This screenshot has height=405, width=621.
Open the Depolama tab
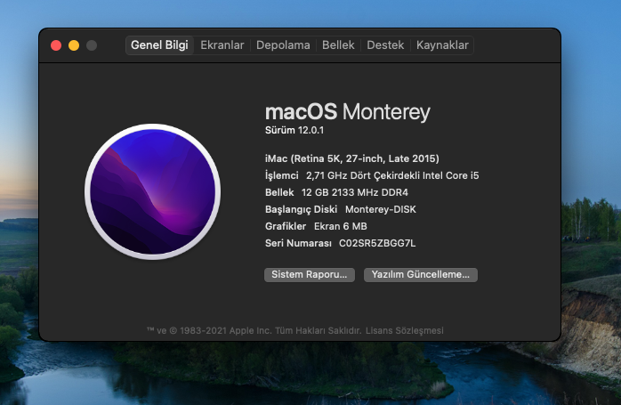point(283,45)
